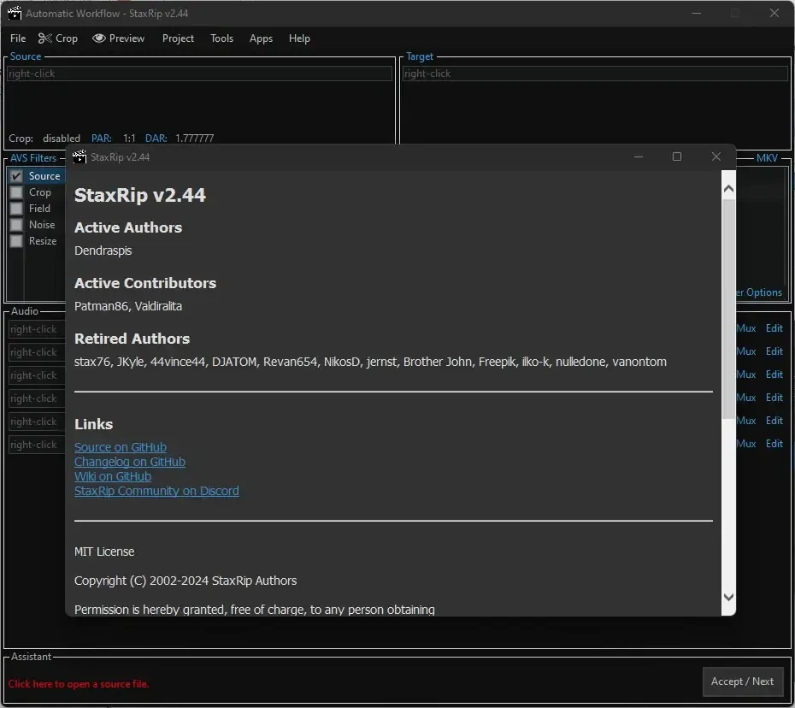Open the Preview menu with eye icon
The image size is (795, 708).
click(x=119, y=38)
